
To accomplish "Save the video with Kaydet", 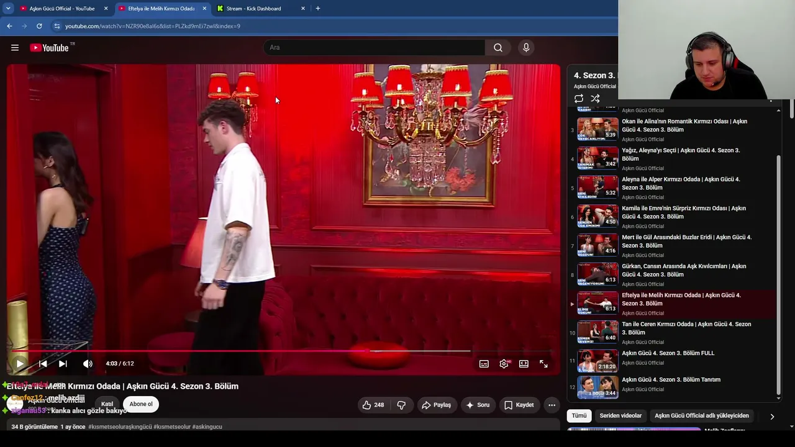I will tap(519, 405).
